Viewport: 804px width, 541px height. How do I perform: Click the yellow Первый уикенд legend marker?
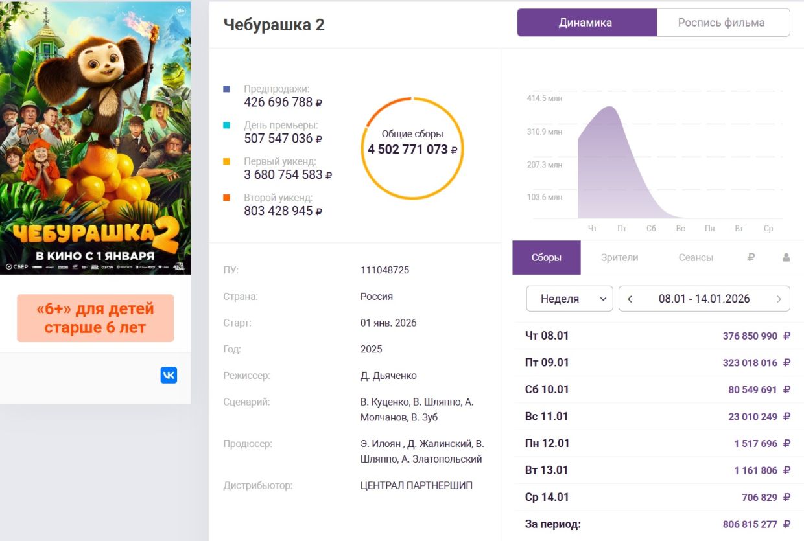point(226,161)
